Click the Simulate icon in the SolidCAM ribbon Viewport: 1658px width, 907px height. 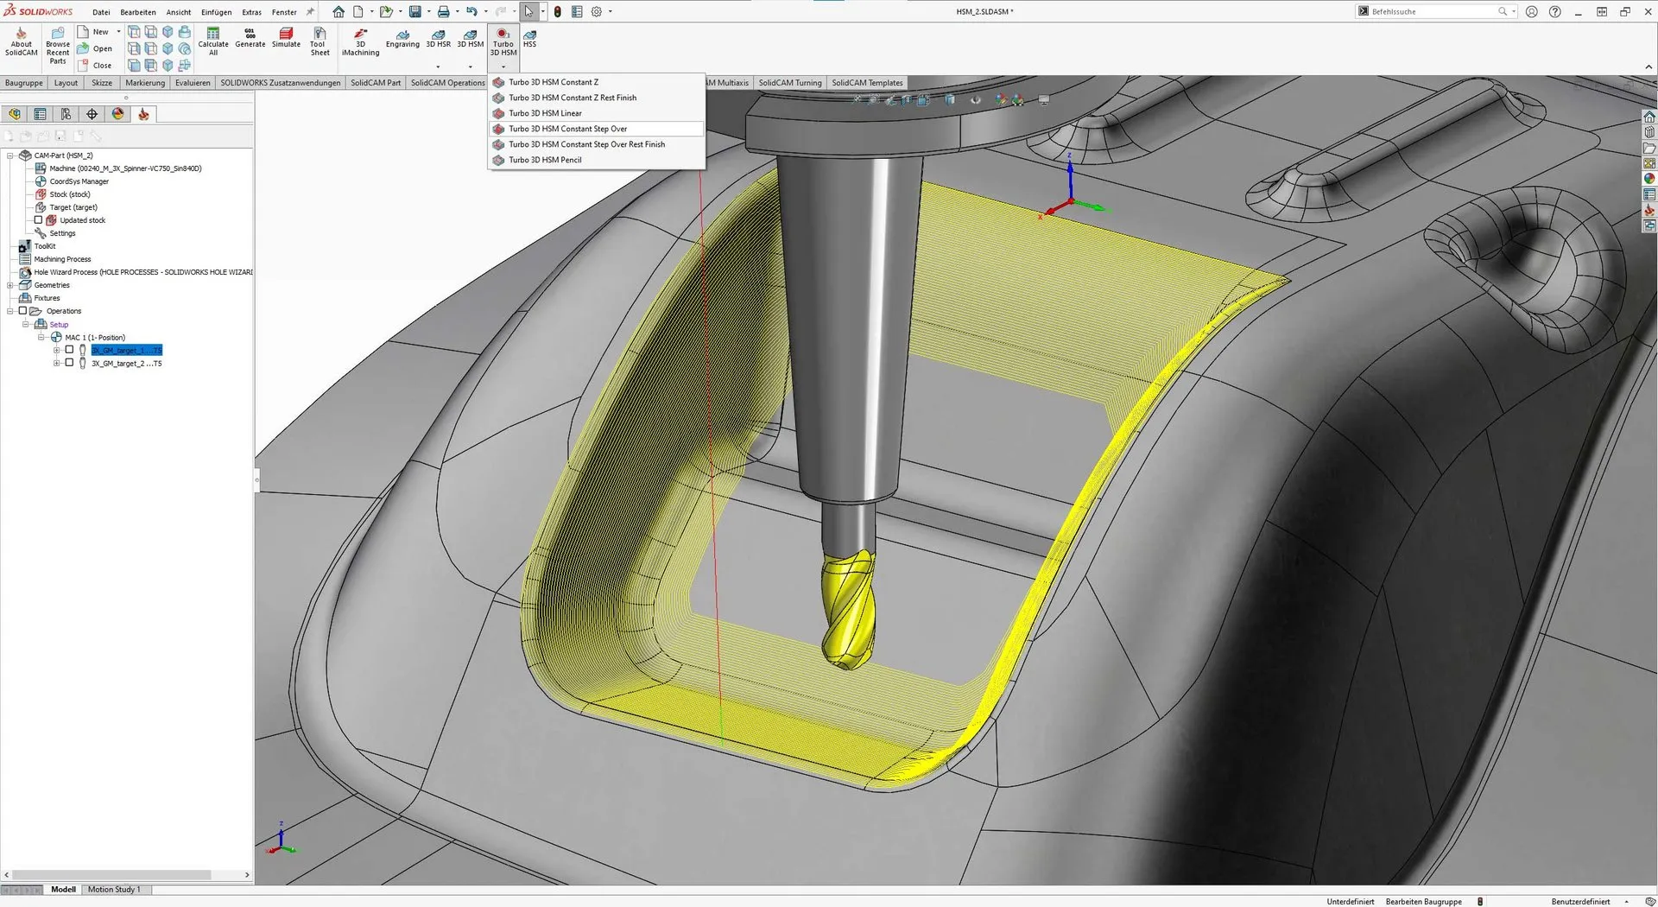point(286,37)
